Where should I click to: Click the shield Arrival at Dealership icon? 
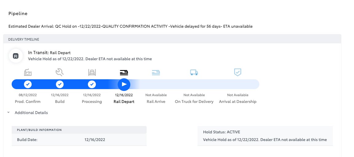[238, 72]
